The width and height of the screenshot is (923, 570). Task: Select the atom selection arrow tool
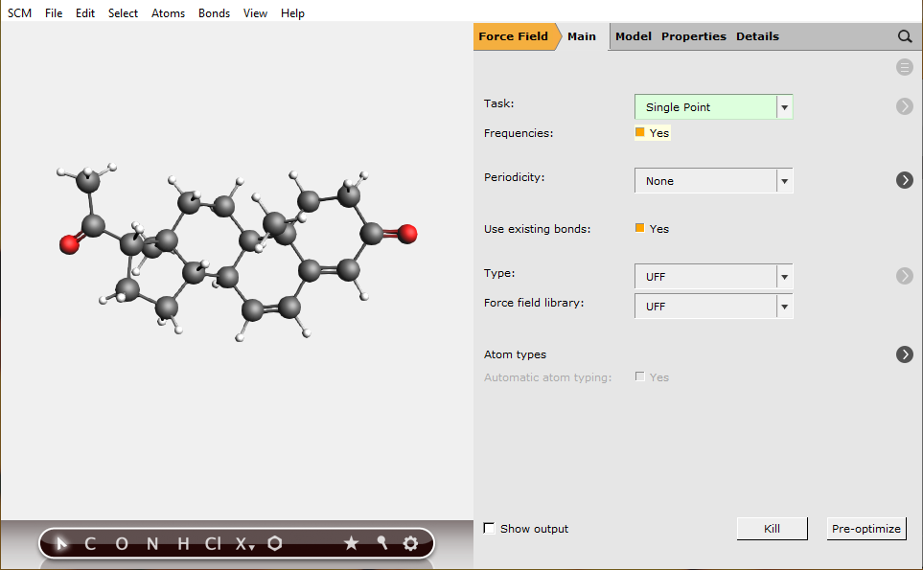click(x=59, y=543)
